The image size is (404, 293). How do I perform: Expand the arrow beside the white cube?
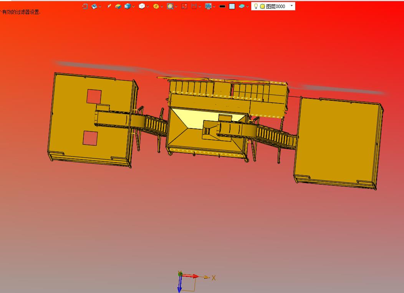(x=147, y=7)
